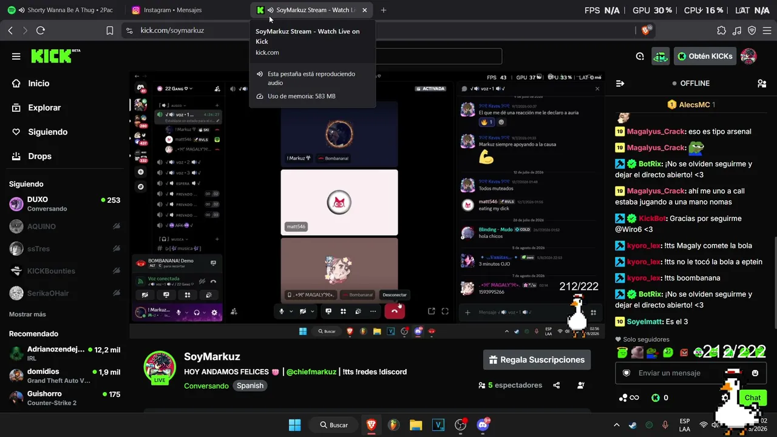Click the Enviar un mensaje chat input

click(691, 373)
